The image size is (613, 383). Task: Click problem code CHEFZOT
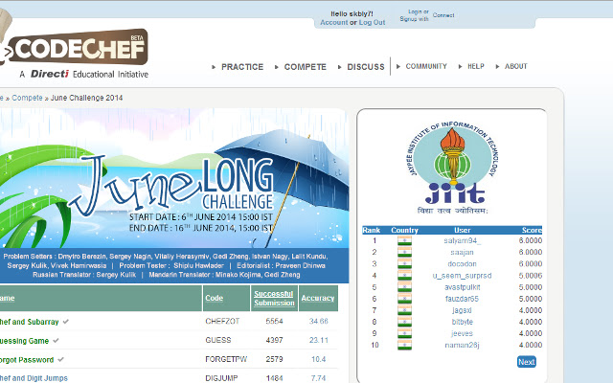coord(222,322)
